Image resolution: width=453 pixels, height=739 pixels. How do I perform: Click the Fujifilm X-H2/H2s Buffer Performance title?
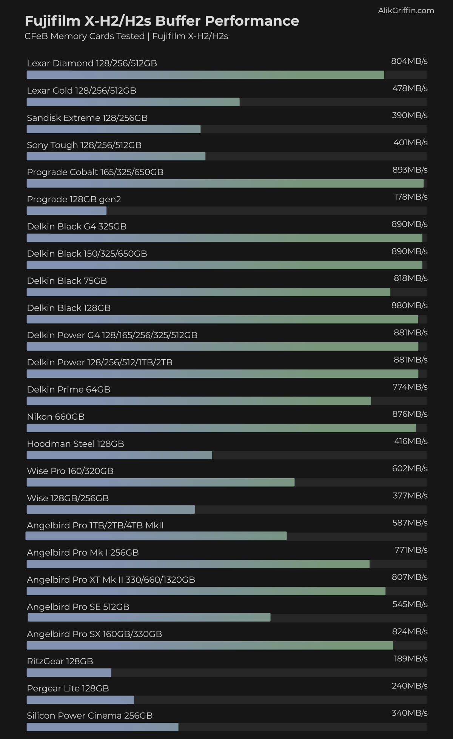coord(162,21)
